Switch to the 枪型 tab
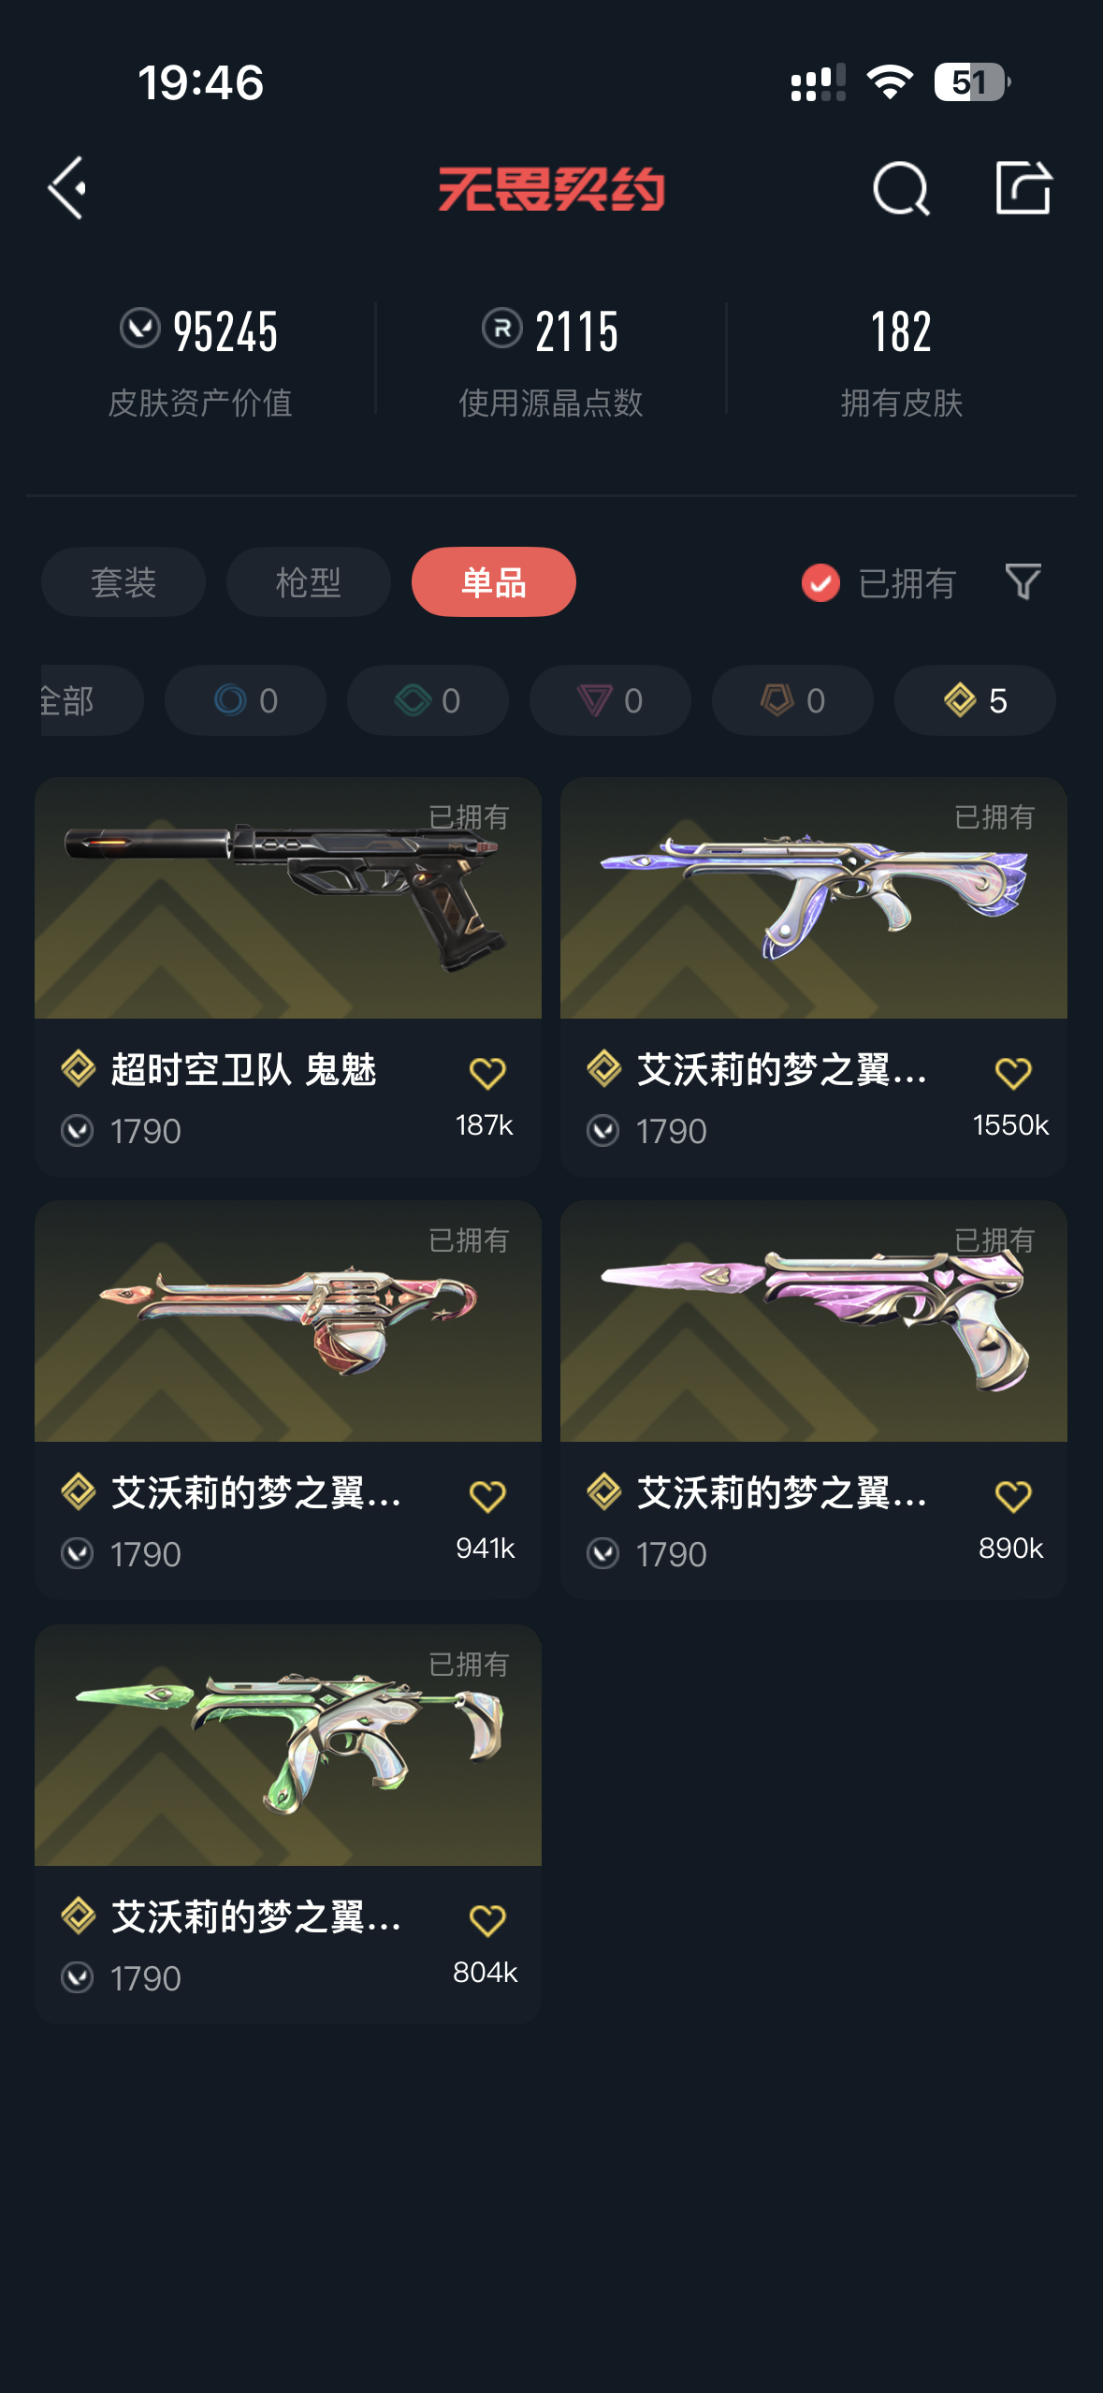 coord(309,582)
